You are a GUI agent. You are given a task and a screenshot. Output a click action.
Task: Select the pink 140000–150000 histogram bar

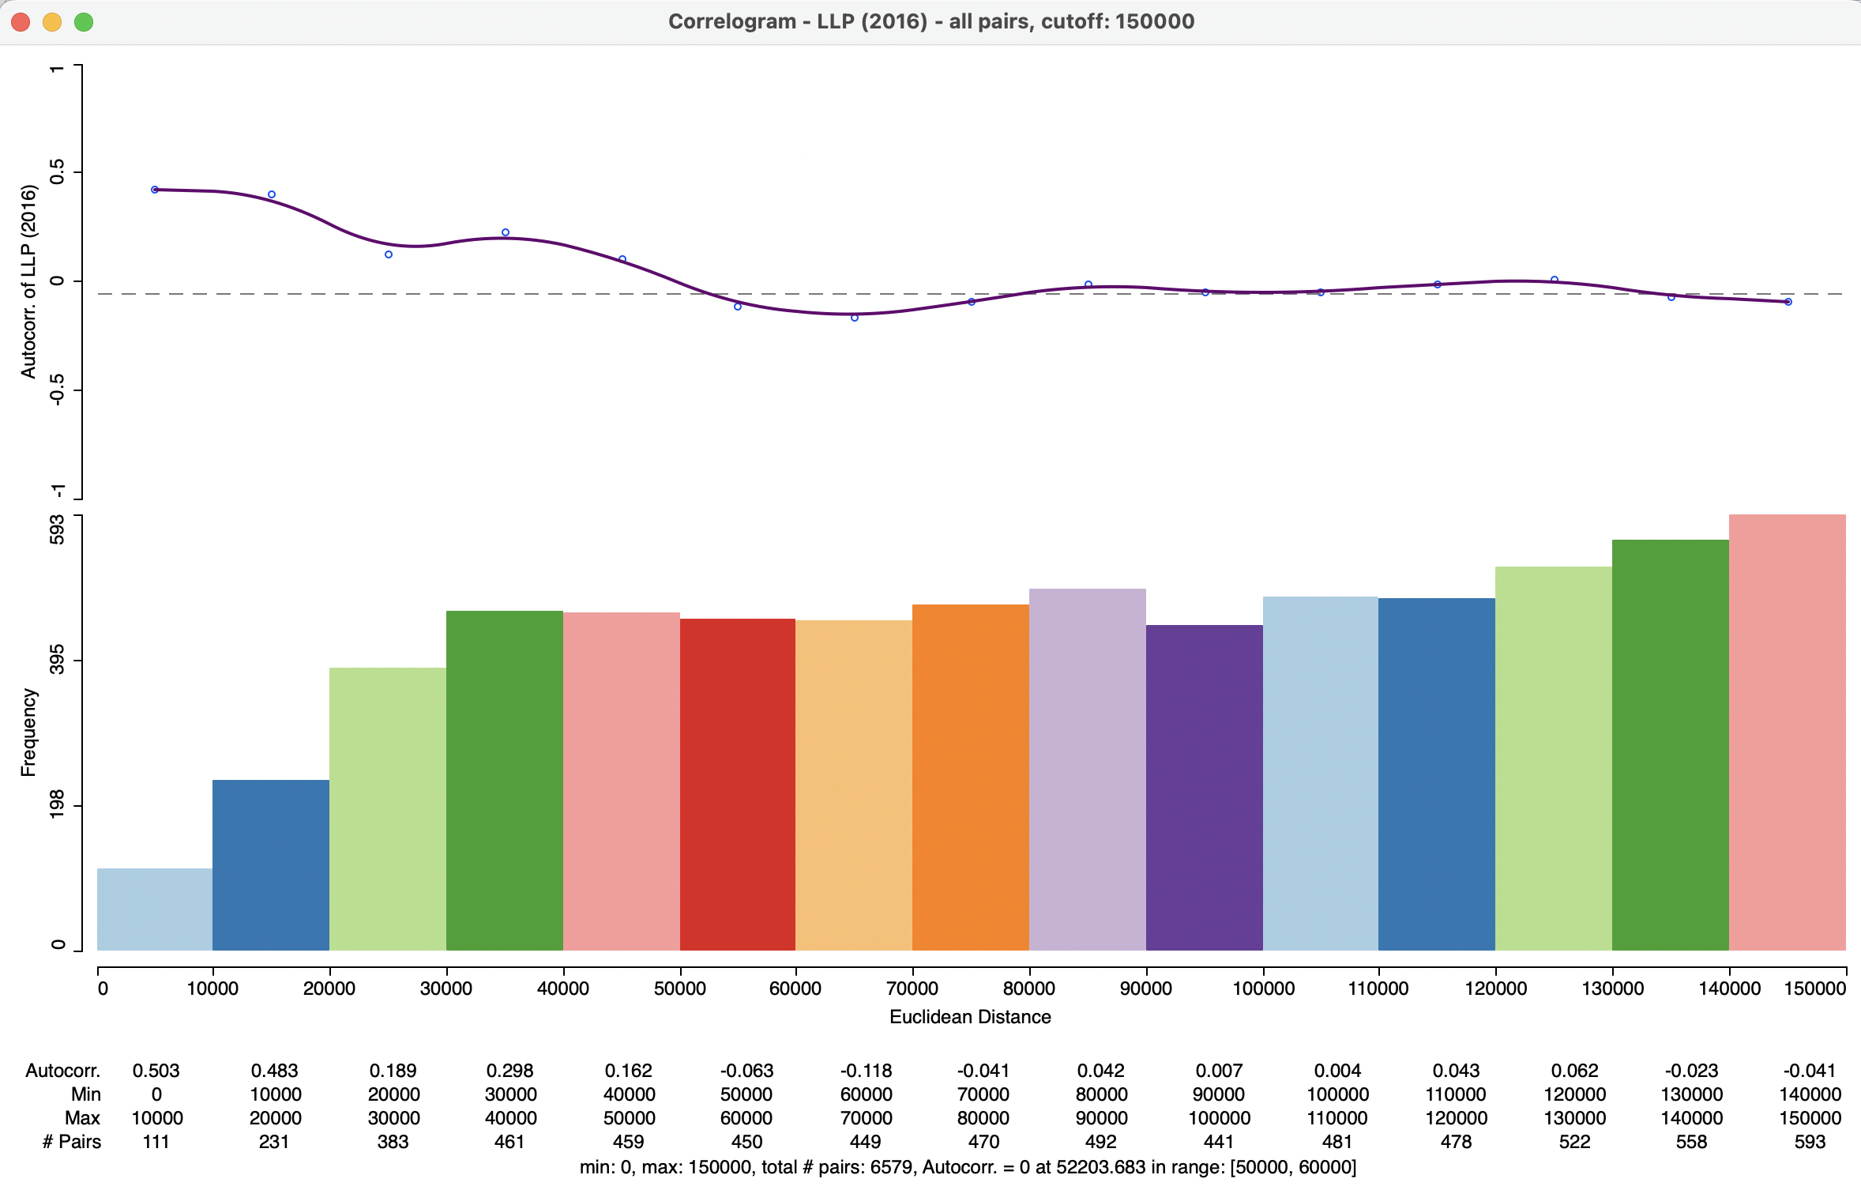(x=1788, y=732)
